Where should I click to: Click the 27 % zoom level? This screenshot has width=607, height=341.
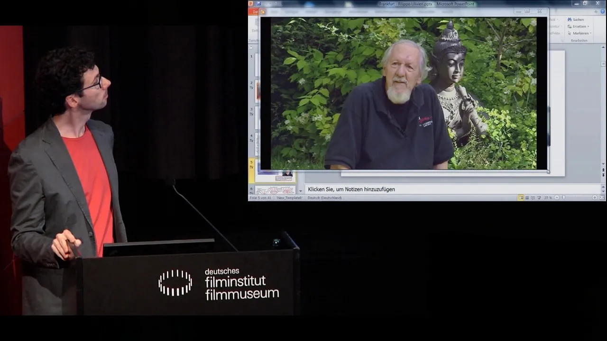tap(548, 197)
